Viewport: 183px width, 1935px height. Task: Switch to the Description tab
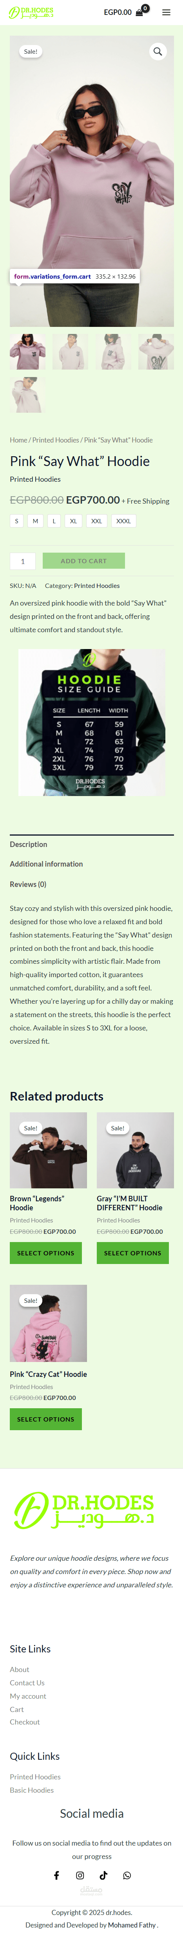[29, 844]
